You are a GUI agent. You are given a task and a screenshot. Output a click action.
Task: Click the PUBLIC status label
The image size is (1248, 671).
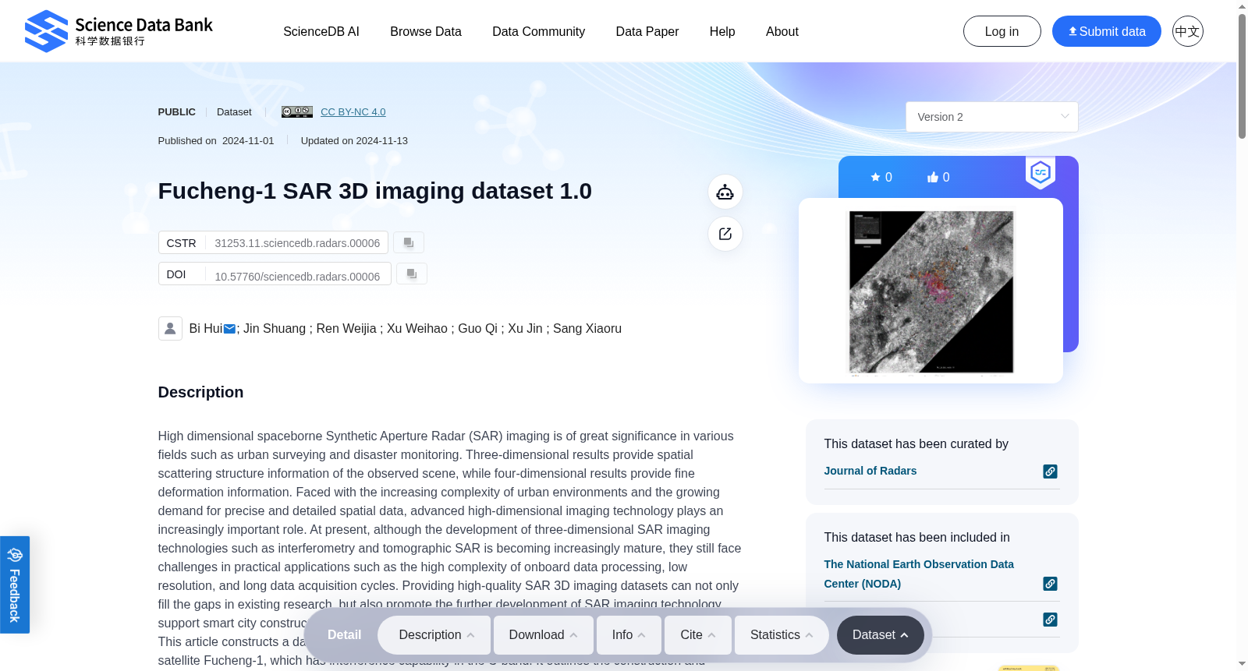177,112
